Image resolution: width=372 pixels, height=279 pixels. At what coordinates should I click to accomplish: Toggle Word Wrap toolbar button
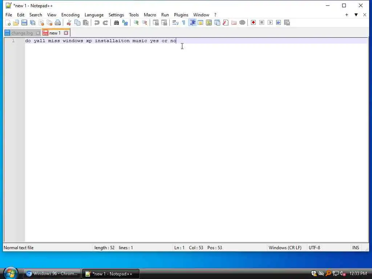click(x=175, y=23)
